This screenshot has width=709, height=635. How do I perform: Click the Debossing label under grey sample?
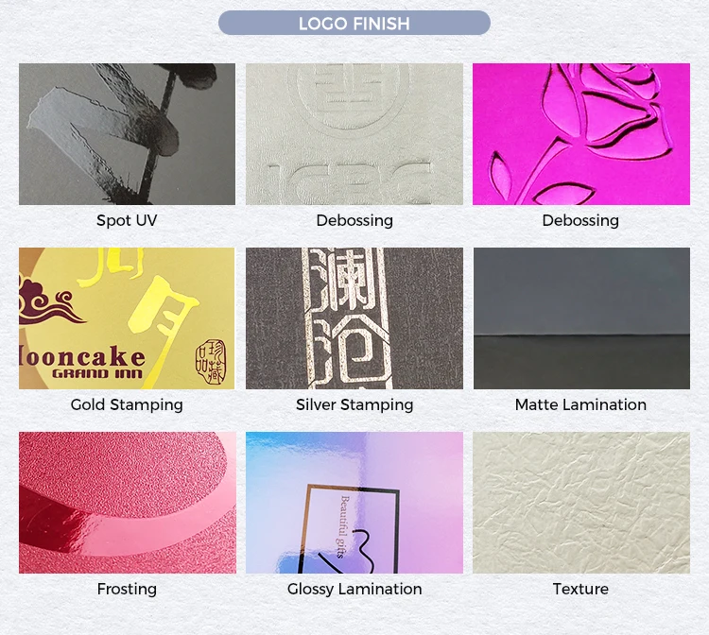(354, 220)
